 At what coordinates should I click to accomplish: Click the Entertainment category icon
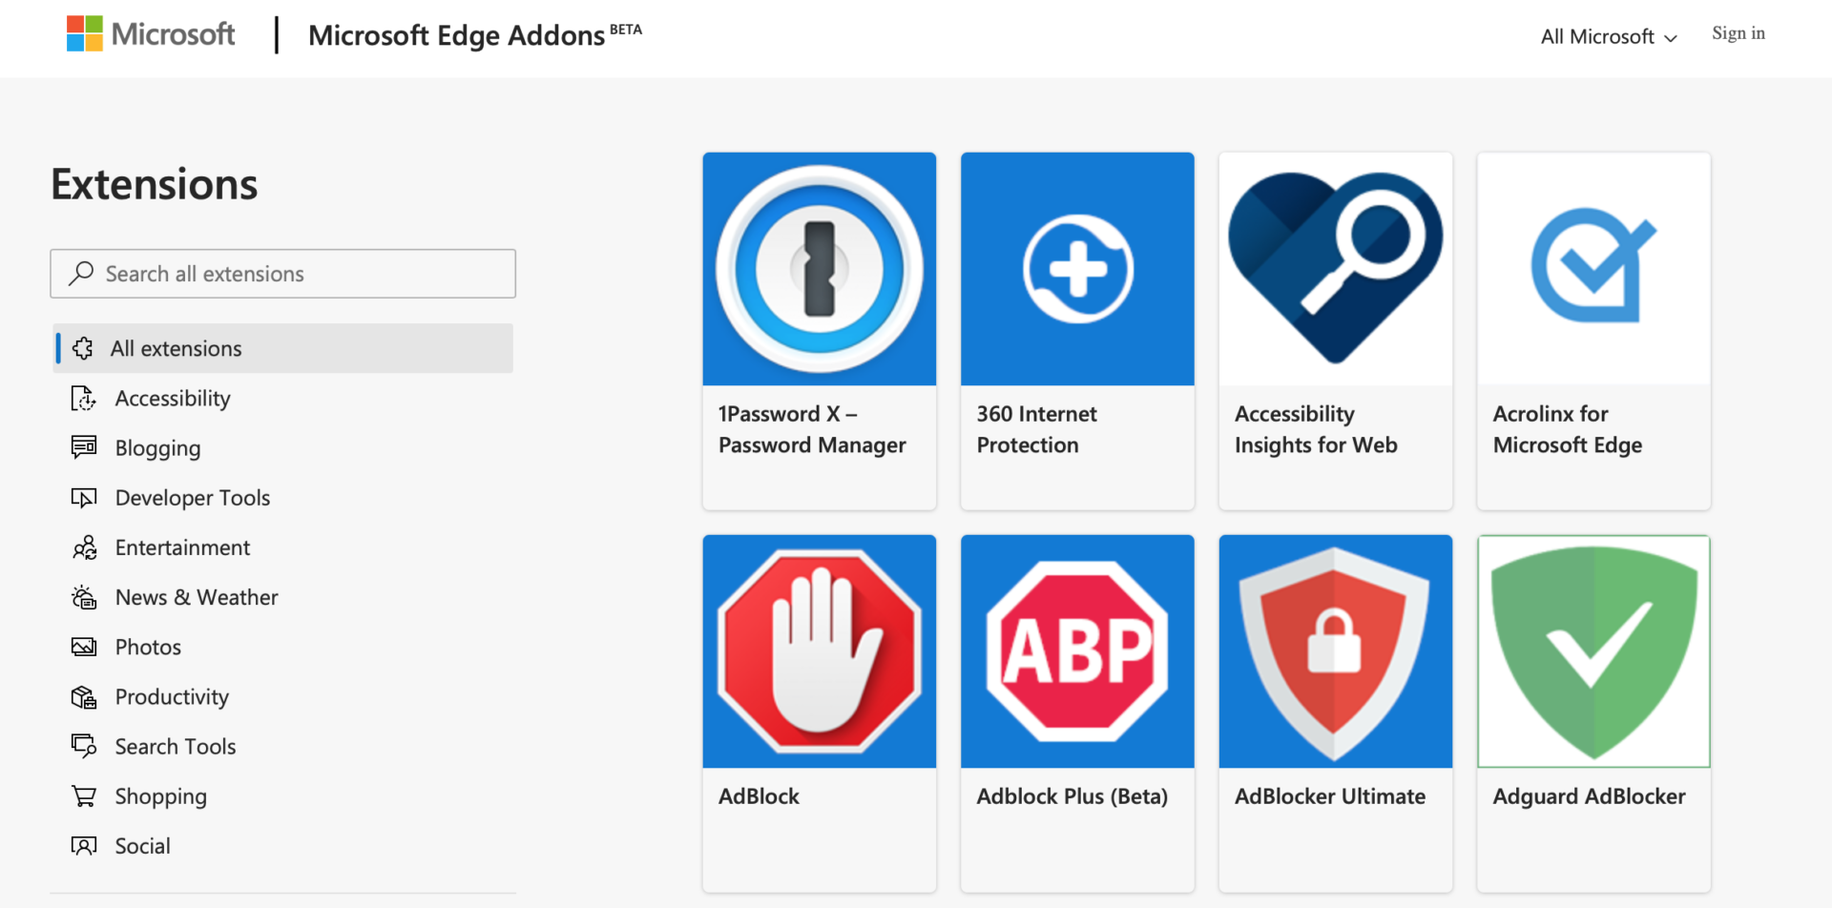point(84,547)
